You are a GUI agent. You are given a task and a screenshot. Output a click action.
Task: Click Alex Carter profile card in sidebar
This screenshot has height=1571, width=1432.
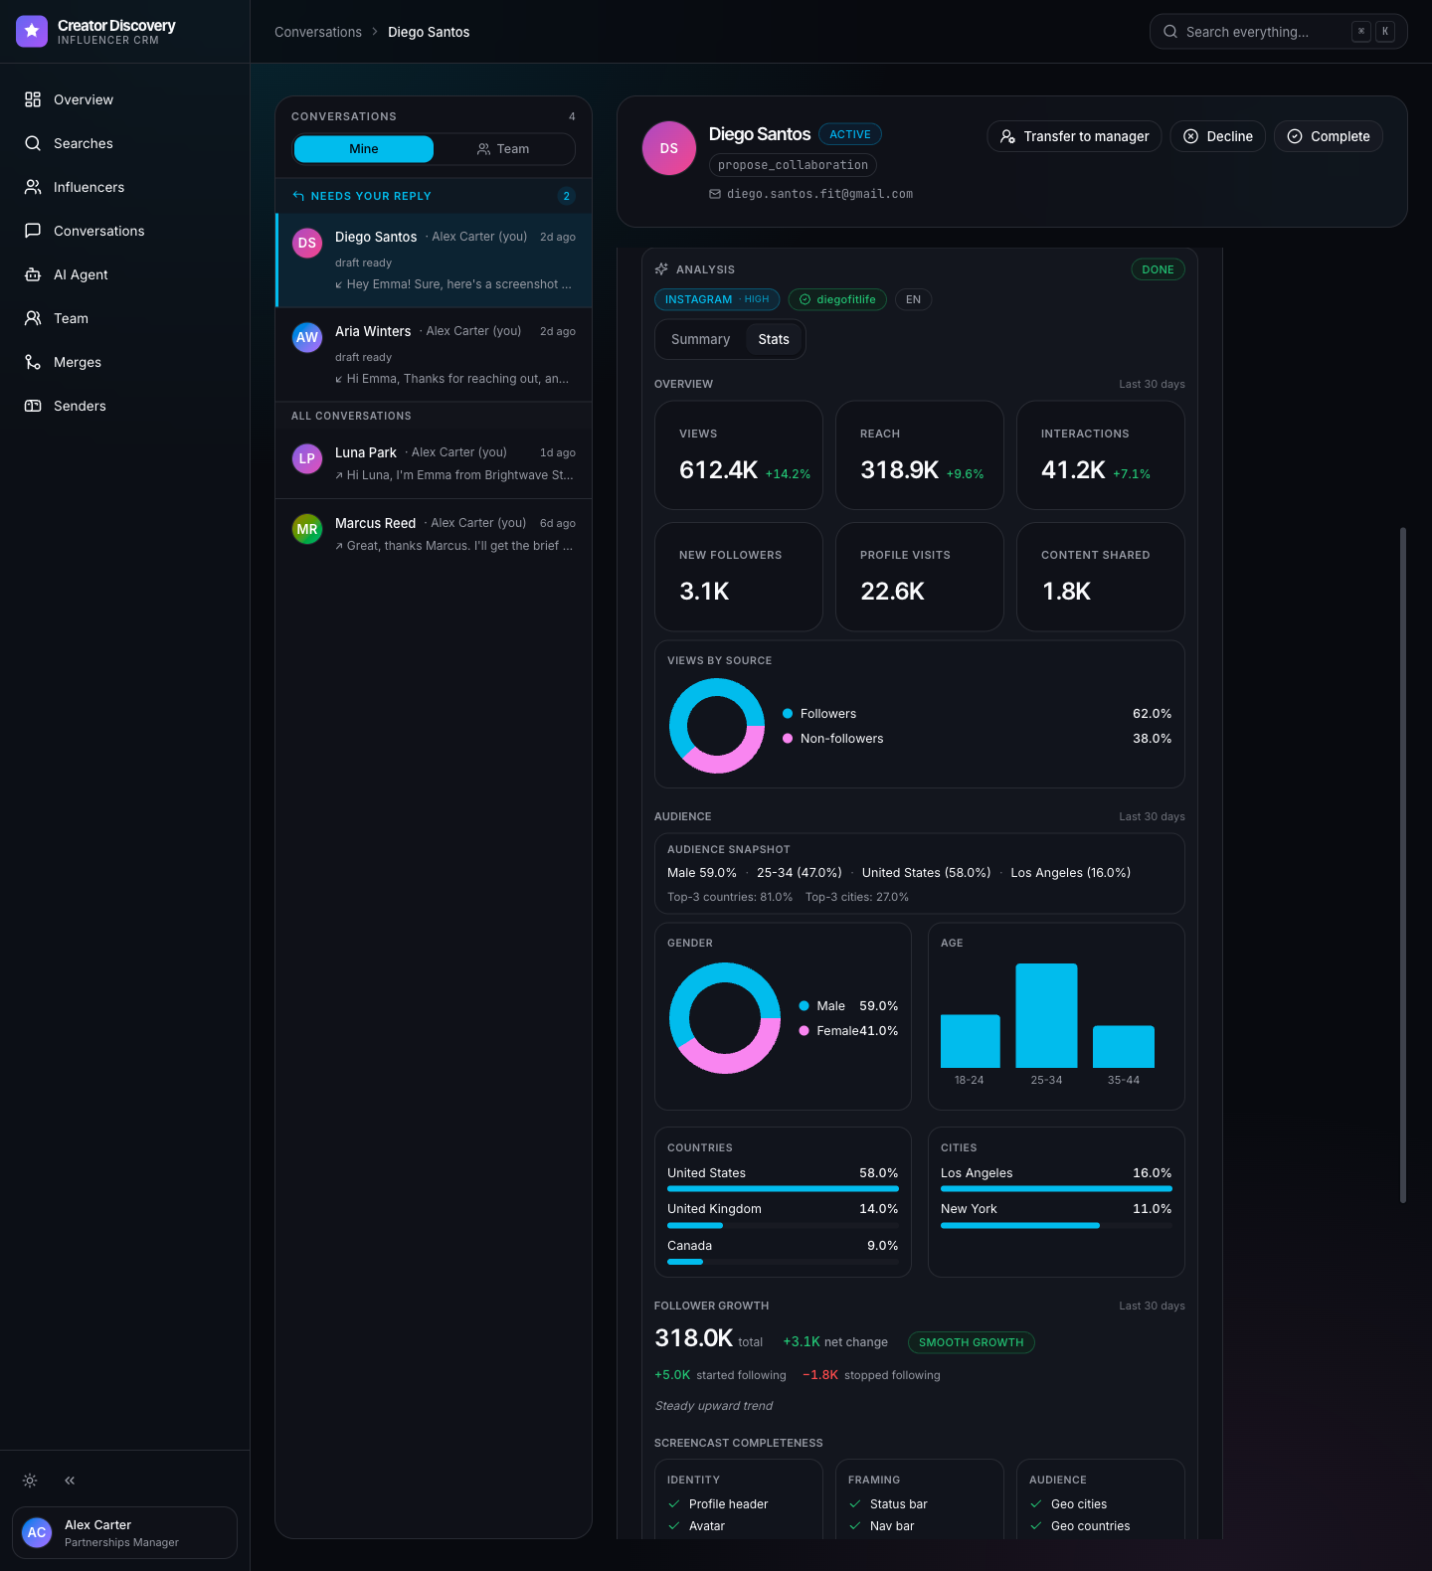click(x=124, y=1532)
